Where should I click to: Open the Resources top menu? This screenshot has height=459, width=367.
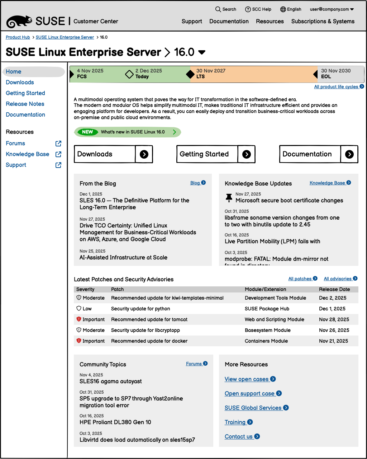(270, 22)
